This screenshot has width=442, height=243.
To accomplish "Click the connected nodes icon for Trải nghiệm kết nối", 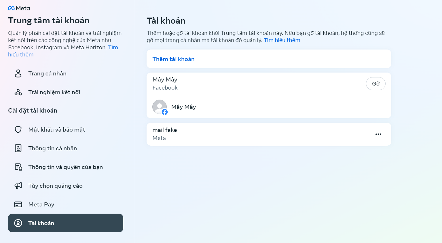I will pos(18,92).
